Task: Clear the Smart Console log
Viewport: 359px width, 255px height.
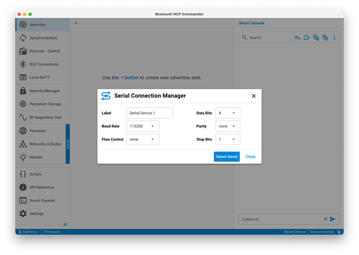Action: click(x=297, y=38)
